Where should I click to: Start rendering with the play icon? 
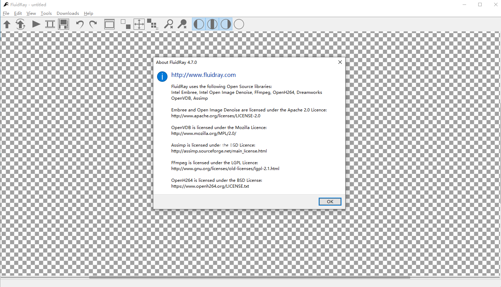click(36, 24)
